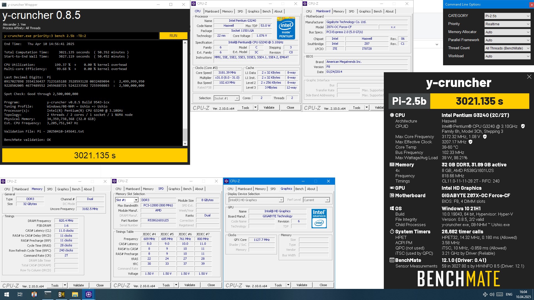Open Memory tab in CPU-Z SPD window

pos(148,189)
